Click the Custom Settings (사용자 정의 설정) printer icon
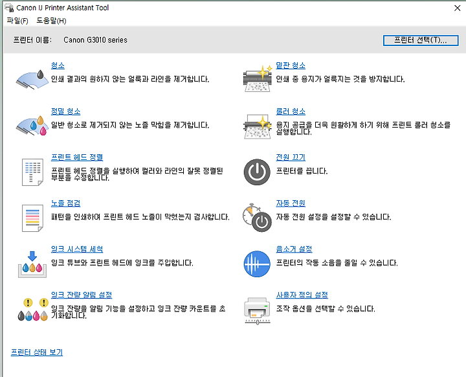Viewport: 466px width, 377px height. click(257, 310)
